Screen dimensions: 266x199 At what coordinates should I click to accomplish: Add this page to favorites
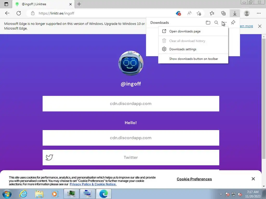tap(199, 13)
